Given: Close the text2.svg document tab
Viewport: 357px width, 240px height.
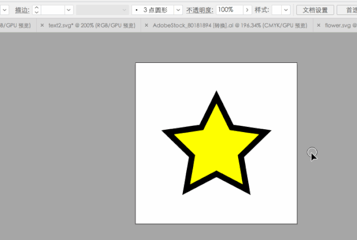Looking at the screenshot, I should [x=42, y=26].
